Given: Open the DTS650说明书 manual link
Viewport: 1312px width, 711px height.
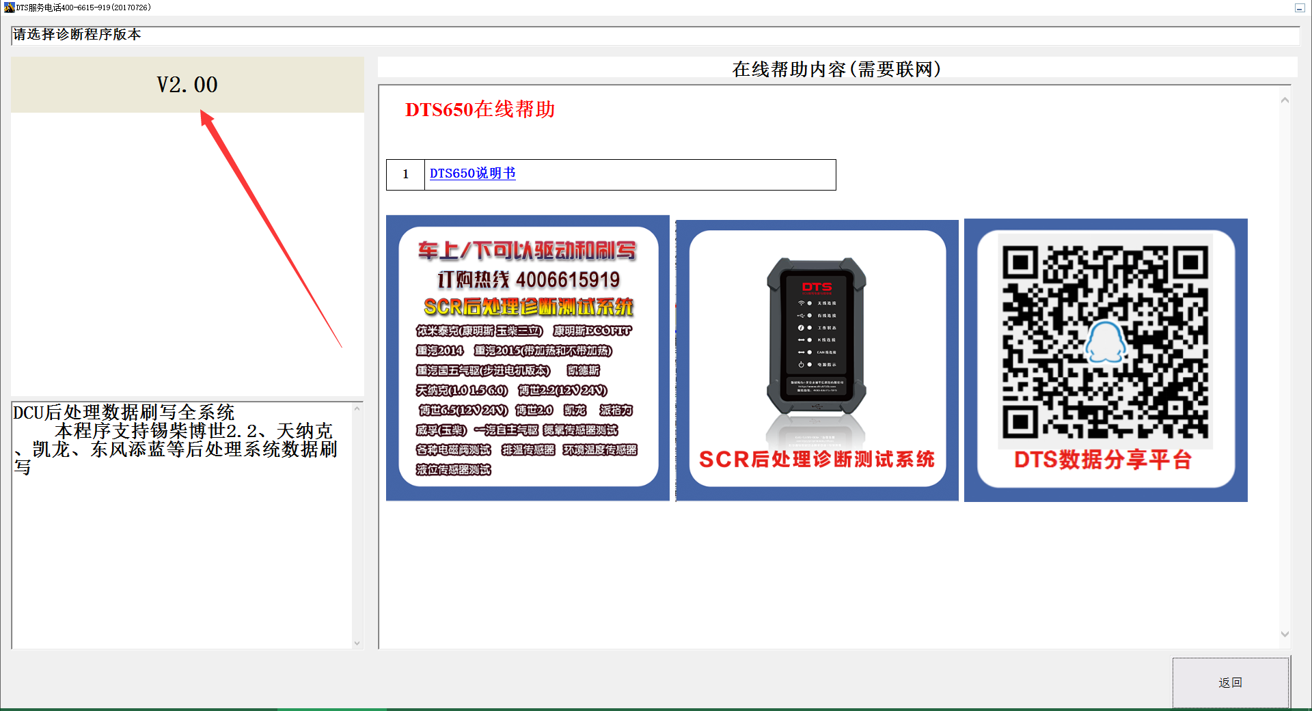Looking at the screenshot, I should tap(472, 173).
